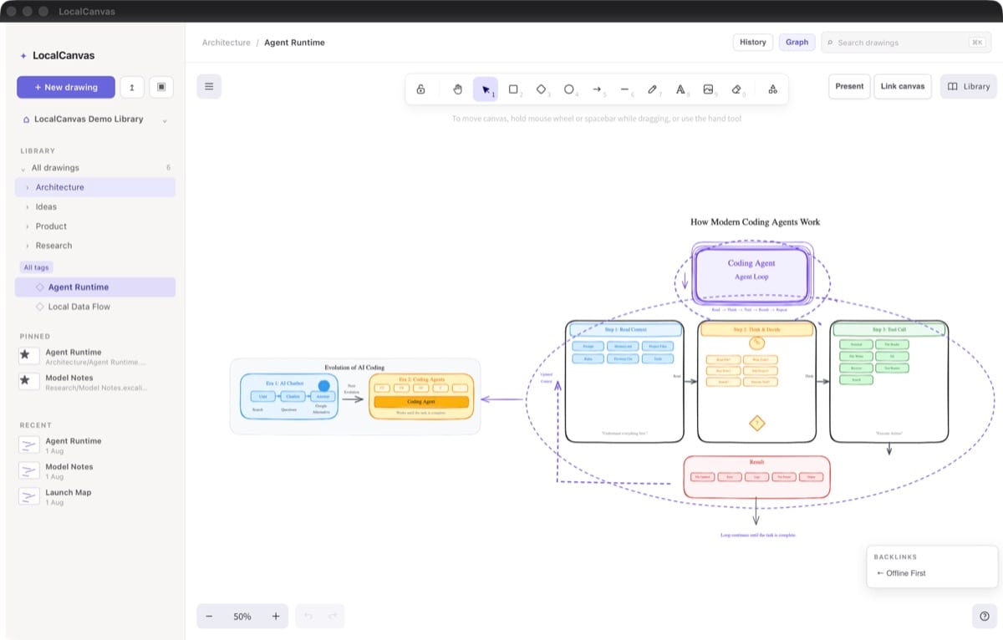Open the History panel
This screenshot has width=1003, height=640.
pyautogui.click(x=753, y=43)
